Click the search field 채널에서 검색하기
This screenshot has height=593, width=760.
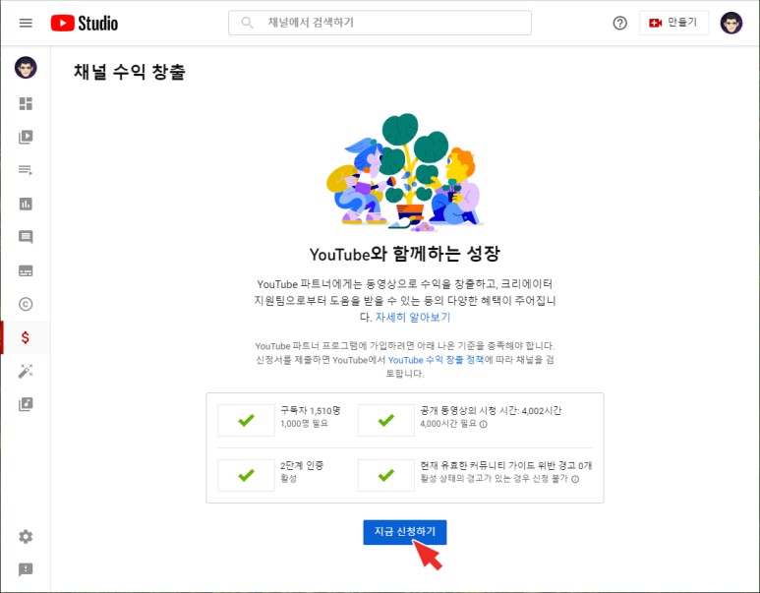(380, 23)
